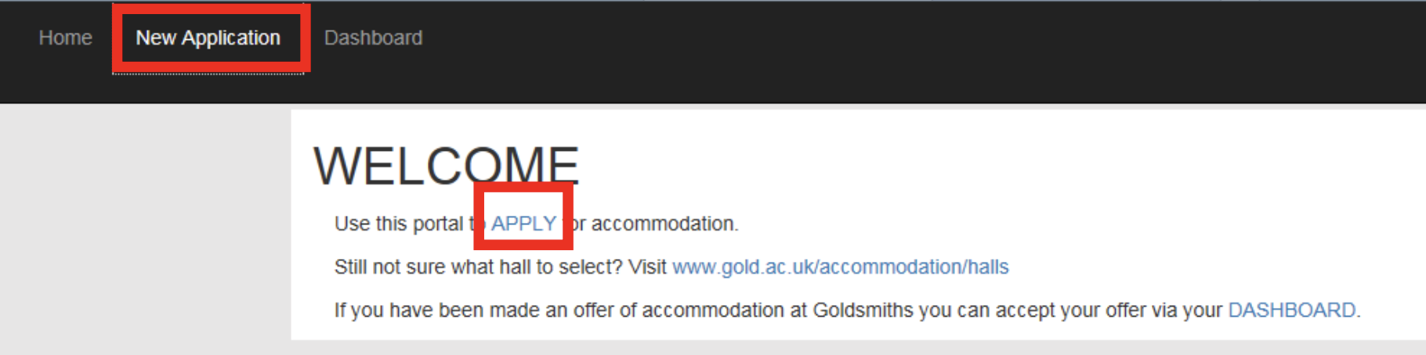Click the gray strip below content panel
The image size is (1426, 355).
click(x=784, y=348)
